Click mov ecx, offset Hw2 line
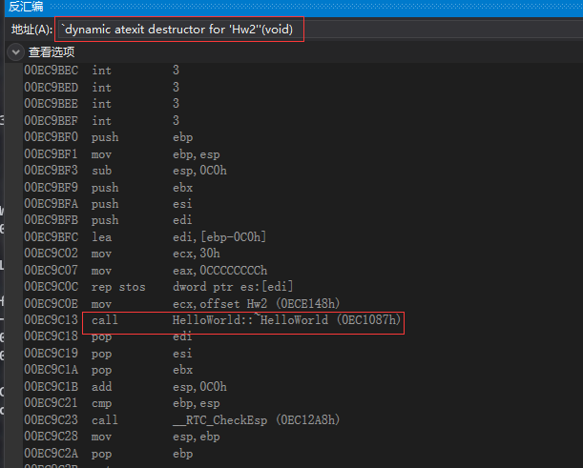Screen dimensions: 583x468 [182, 304]
